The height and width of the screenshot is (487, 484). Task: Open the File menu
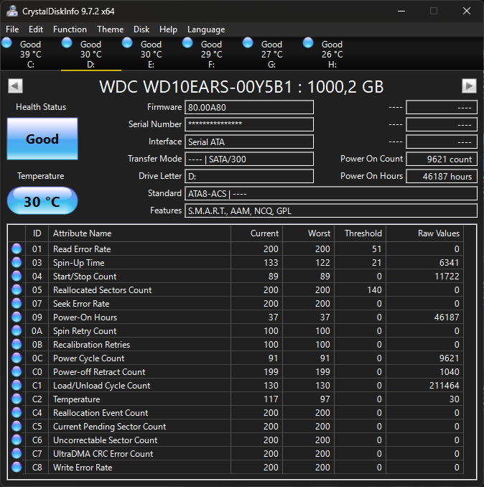click(12, 29)
